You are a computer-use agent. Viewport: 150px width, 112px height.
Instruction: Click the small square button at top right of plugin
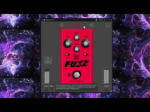(x=107, y=25)
